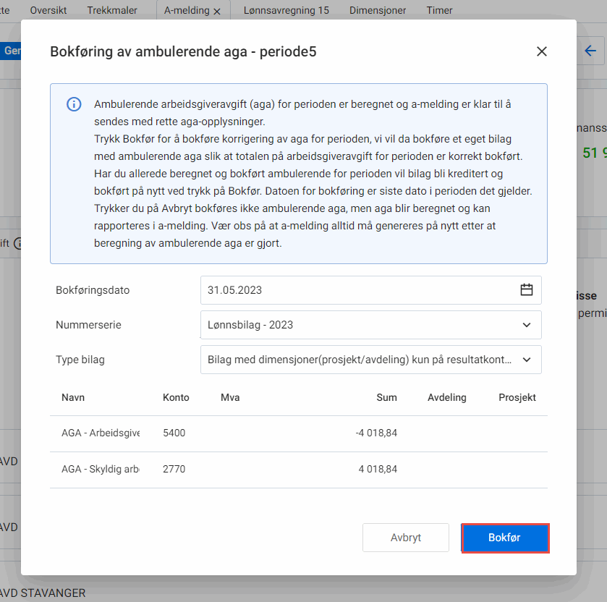Select the AGA - Skyldig arb row

[x=100, y=469]
